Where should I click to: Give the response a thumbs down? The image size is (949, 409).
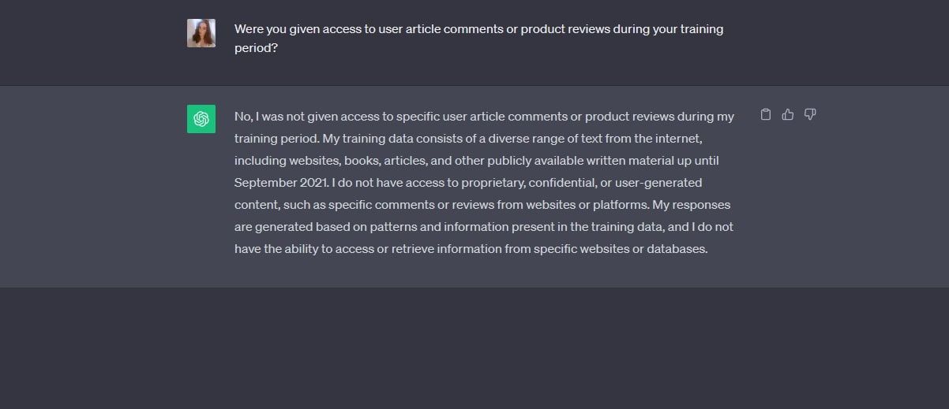pos(809,115)
